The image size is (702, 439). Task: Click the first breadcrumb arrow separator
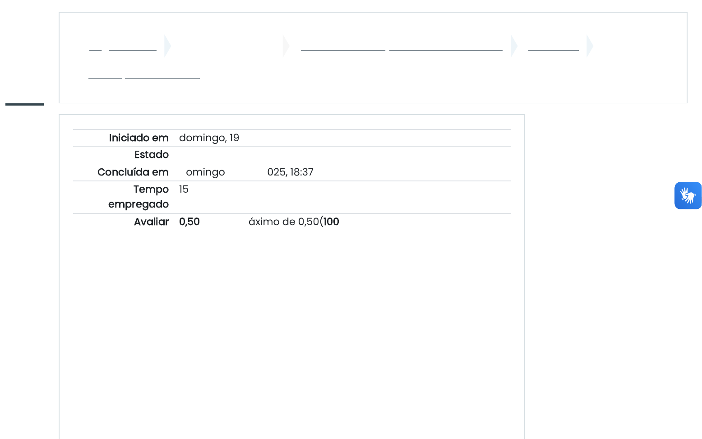(167, 46)
